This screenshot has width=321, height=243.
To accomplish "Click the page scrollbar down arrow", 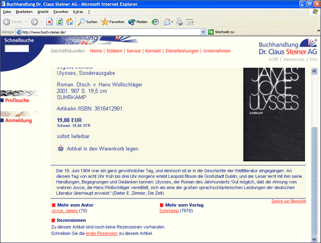I will [x=314, y=239].
